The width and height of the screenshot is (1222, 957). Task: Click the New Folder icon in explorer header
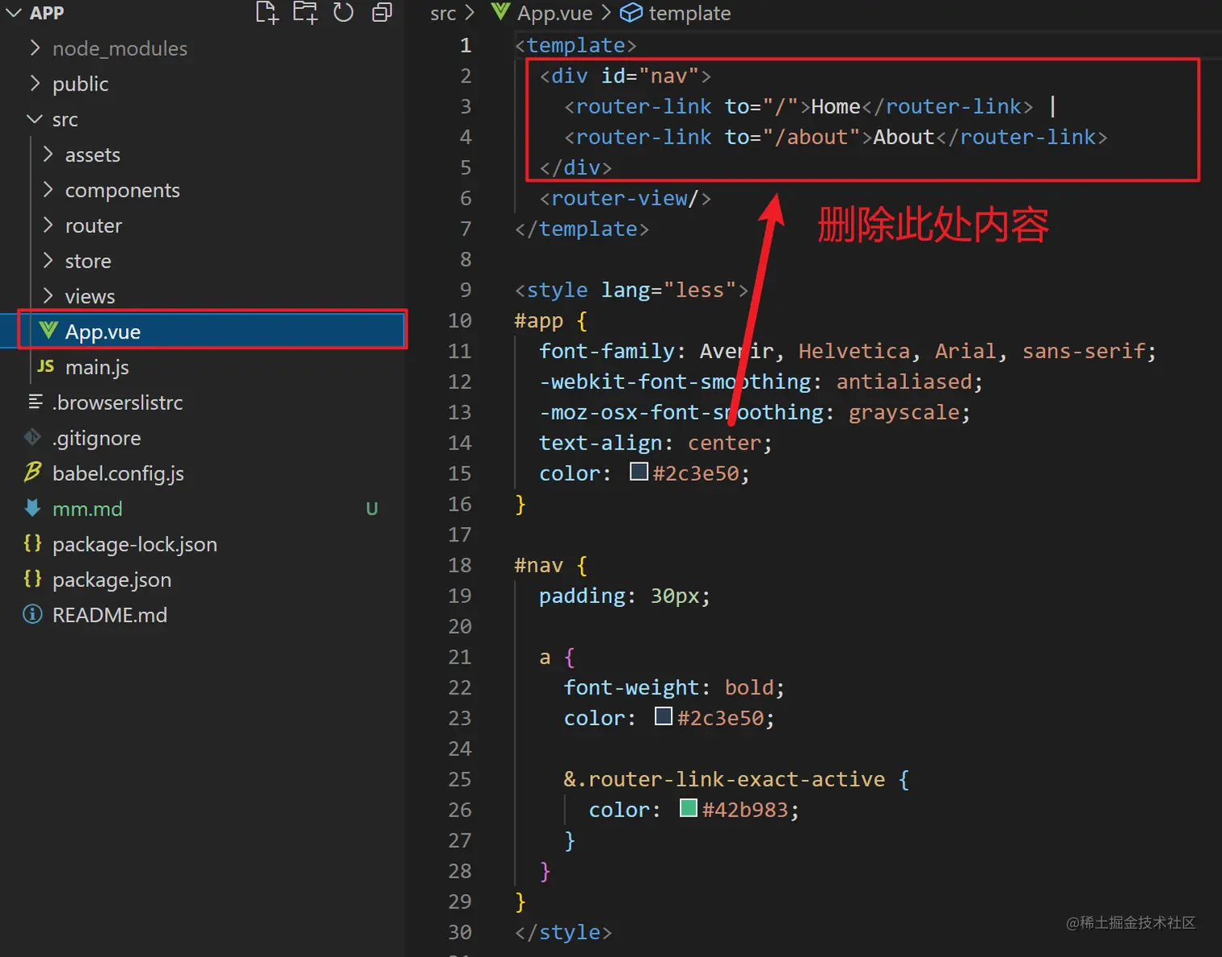(305, 13)
